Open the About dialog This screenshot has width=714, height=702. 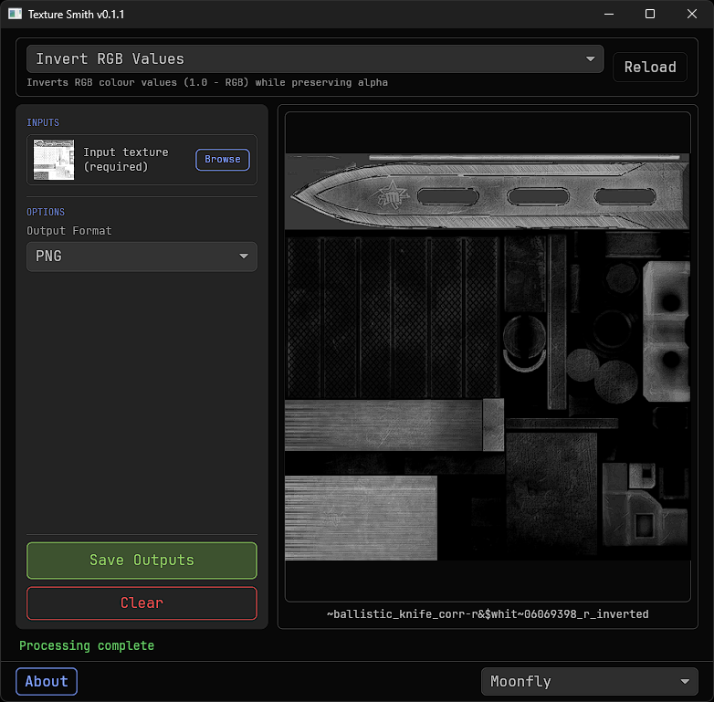[47, 682]
